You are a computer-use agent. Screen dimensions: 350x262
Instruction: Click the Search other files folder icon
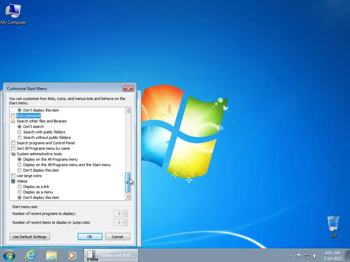[x=13, y=121]
